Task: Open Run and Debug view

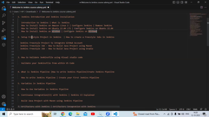Action: tap(4, 30)
